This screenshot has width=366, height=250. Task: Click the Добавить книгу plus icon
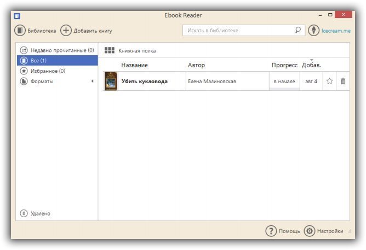click(66, 31)
